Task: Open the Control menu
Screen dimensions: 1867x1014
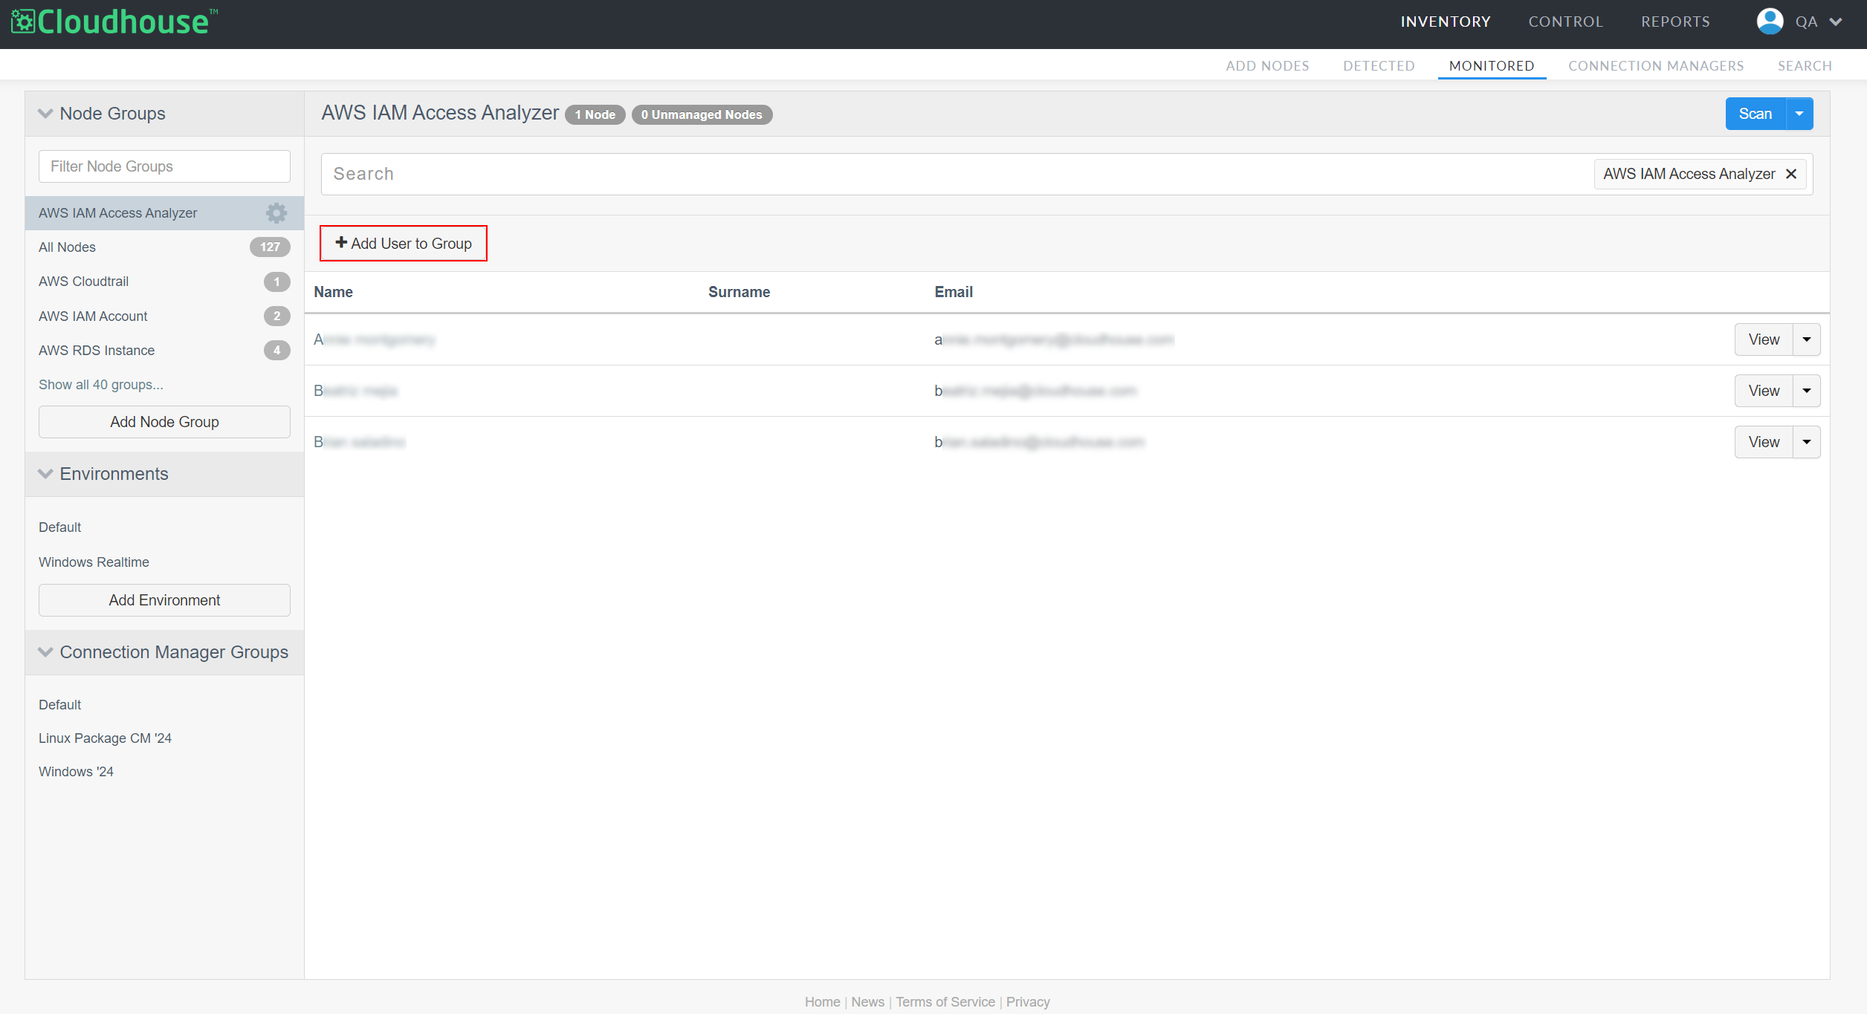Action: (x=1566, y=22)
